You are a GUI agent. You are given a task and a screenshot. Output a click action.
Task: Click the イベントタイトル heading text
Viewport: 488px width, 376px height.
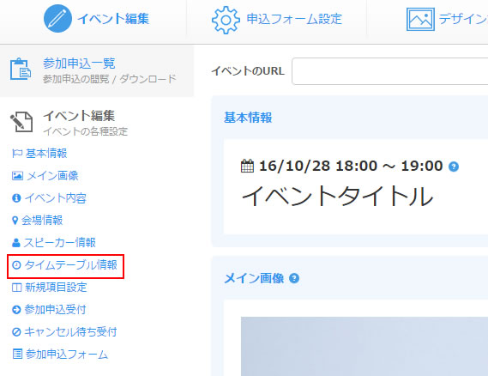click(338, 196)
